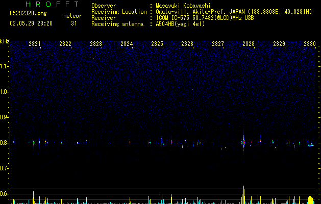Image resolution: width=321 pixels, height=204 pixels.
Task: Click the 2323 time marker
Action: [x=96, y=43]
